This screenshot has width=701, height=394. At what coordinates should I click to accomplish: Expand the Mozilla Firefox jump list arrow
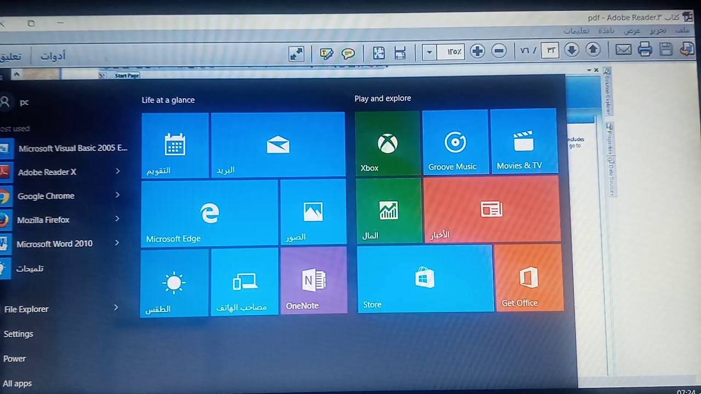[x=117, y=219]
